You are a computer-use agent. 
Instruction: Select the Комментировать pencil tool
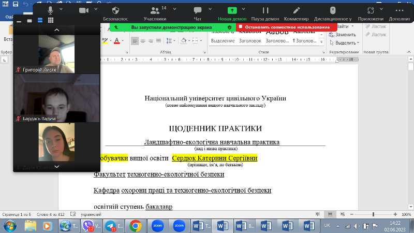(296, 10)
